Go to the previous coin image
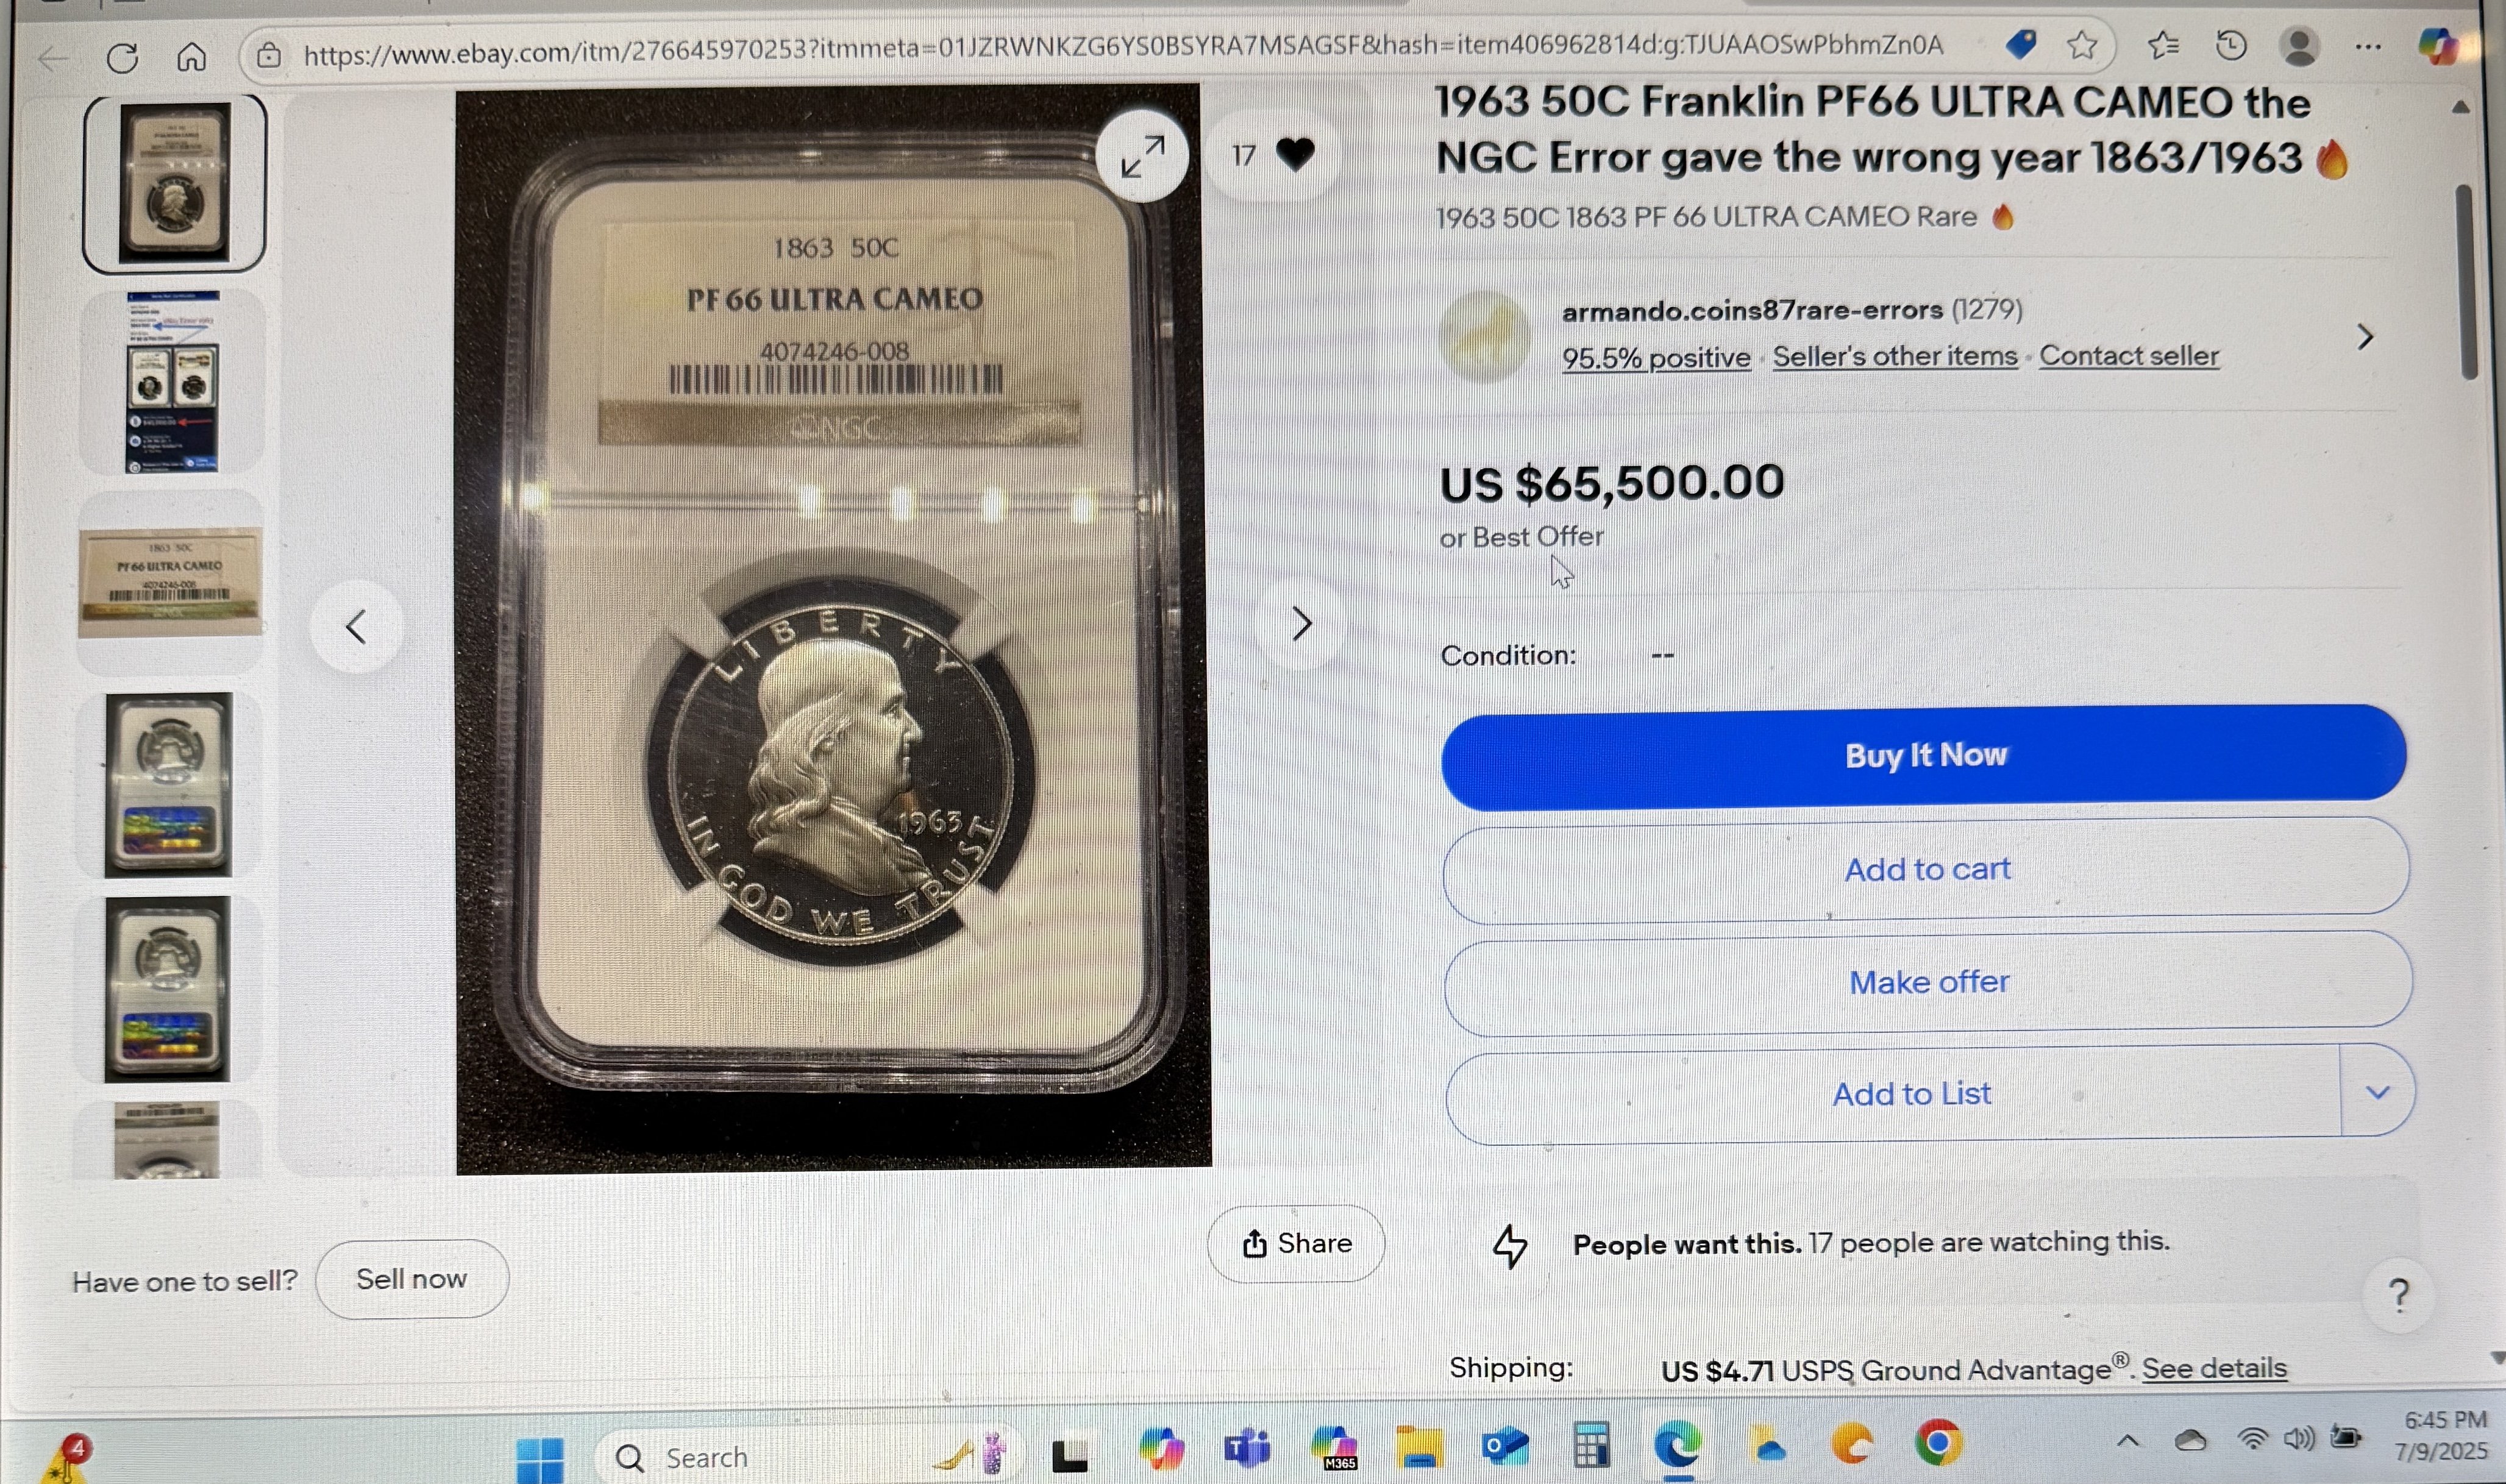 pyautogui.click(x=357, y=627)
